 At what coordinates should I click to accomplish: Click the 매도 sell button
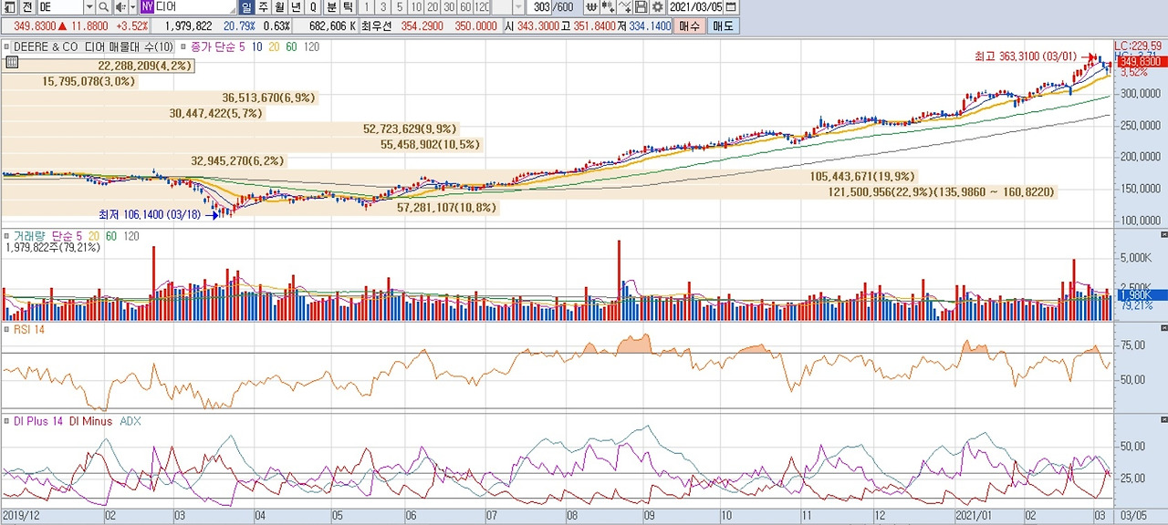point(724,26)
